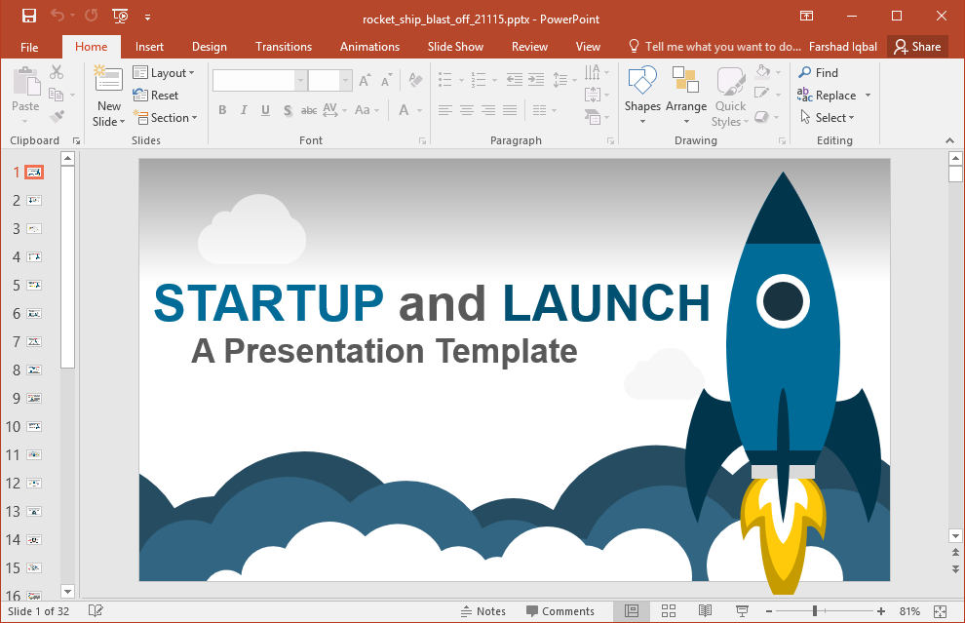Switch to the Insert tab
Screen dimensions: 965x623
coord(149,47)
